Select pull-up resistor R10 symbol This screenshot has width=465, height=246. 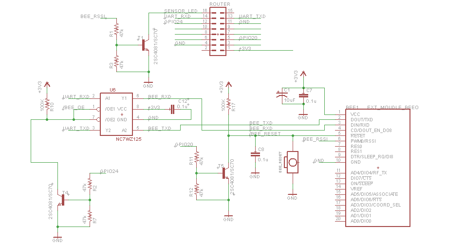point(47,104)
